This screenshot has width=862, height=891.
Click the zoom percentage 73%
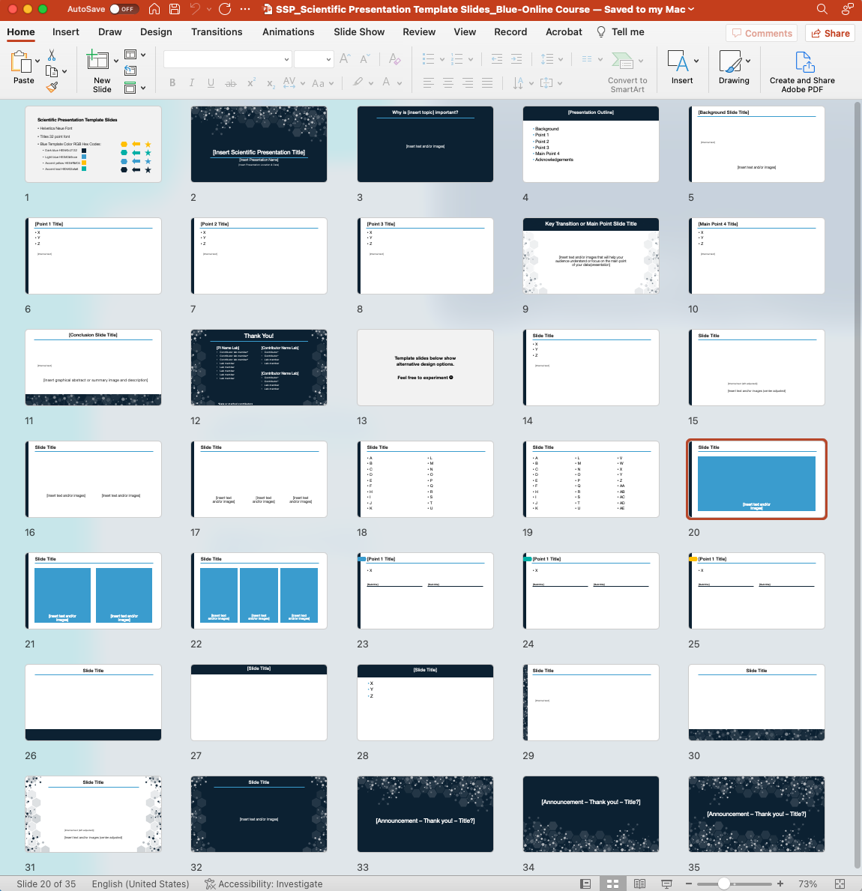pyautogui.click(x=807, y=884)
